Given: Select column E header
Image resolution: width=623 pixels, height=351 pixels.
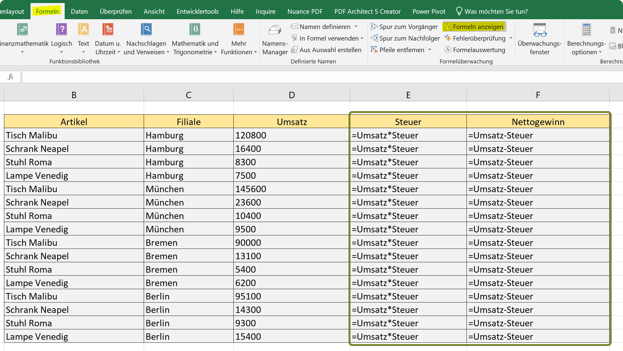Looking at the screenshot, I should point(408,95).
